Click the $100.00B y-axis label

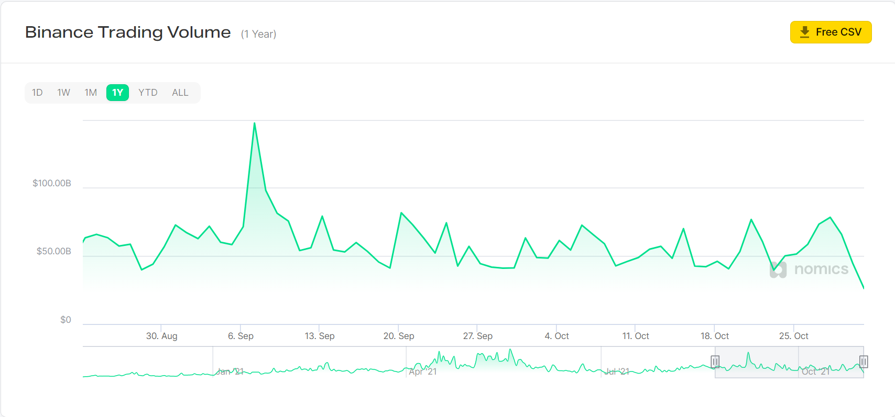51,183
